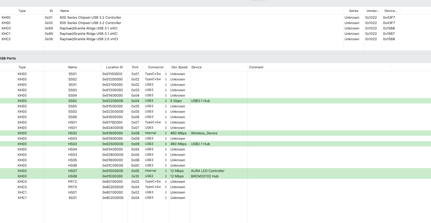Click the Series column header in controllers table
Viewport: 431px width, 223px height.
tap(353, 11)
